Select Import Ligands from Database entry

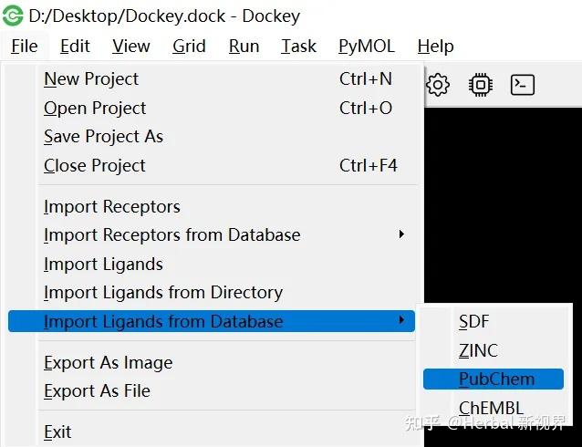[163, 321]
